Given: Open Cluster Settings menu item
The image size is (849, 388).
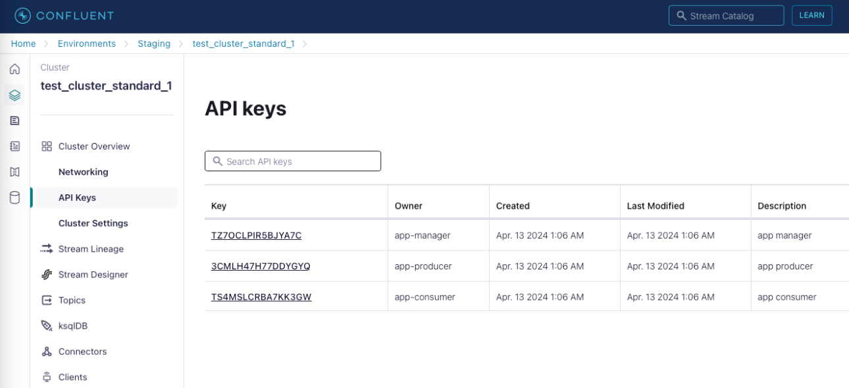Looking at the screenshot, I should (x=93, y=223).
